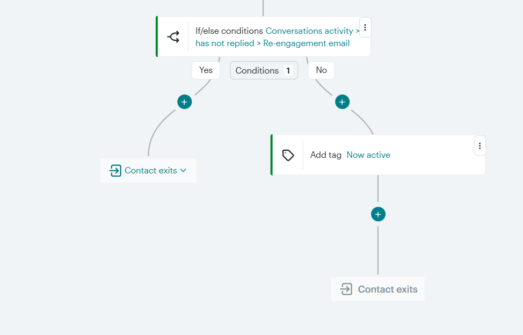Insert a step below Add tag using the plus icon
Viewport: 523px width, 335px height.
378,214
